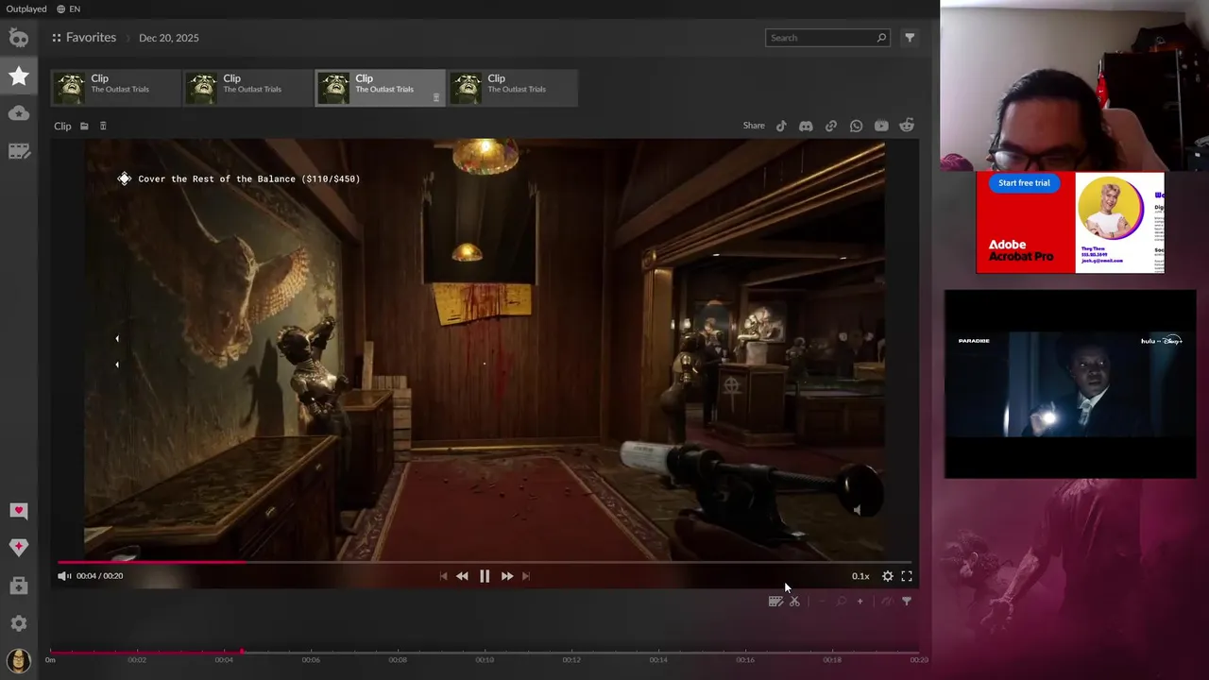The height and width of the screenshot is (680, 1209).
Task: Click the Favorites view grid icon
Action: coord(57,38)
